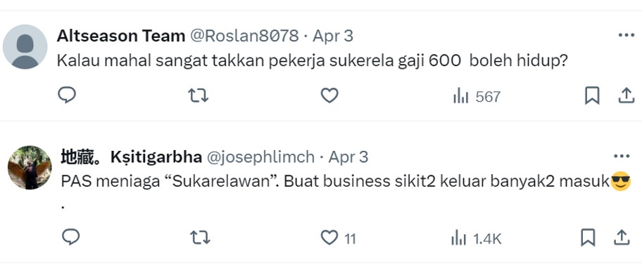Screen dimensions: 642x266
Task: Open Altseason Team display name
Action: pos(121,36)
